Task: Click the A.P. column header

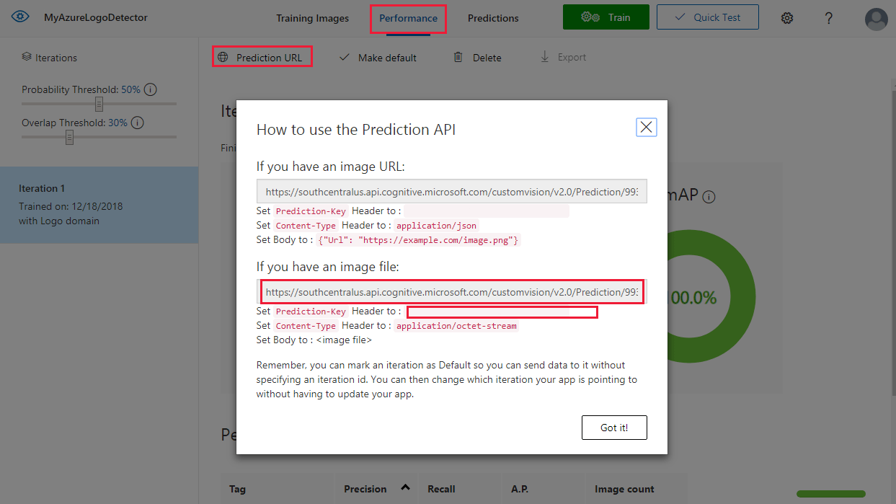Action: pyautogui.click(x=520, y=489)
